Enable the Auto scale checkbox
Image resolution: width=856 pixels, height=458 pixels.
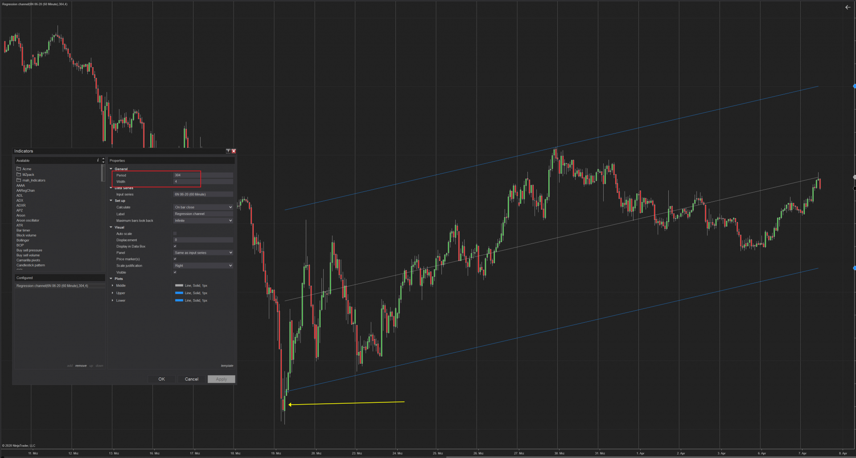[175, 234]
